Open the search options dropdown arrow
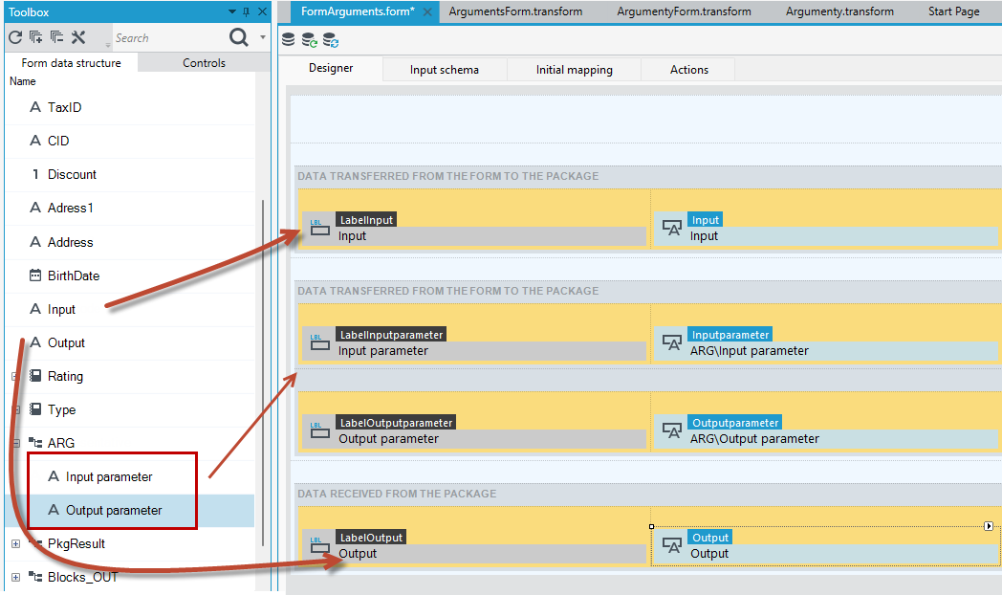1002x595 pixels. point(263,37)
